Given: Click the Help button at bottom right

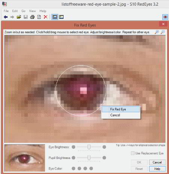Looking at the screenshot, I should click(x=157, y=169).
